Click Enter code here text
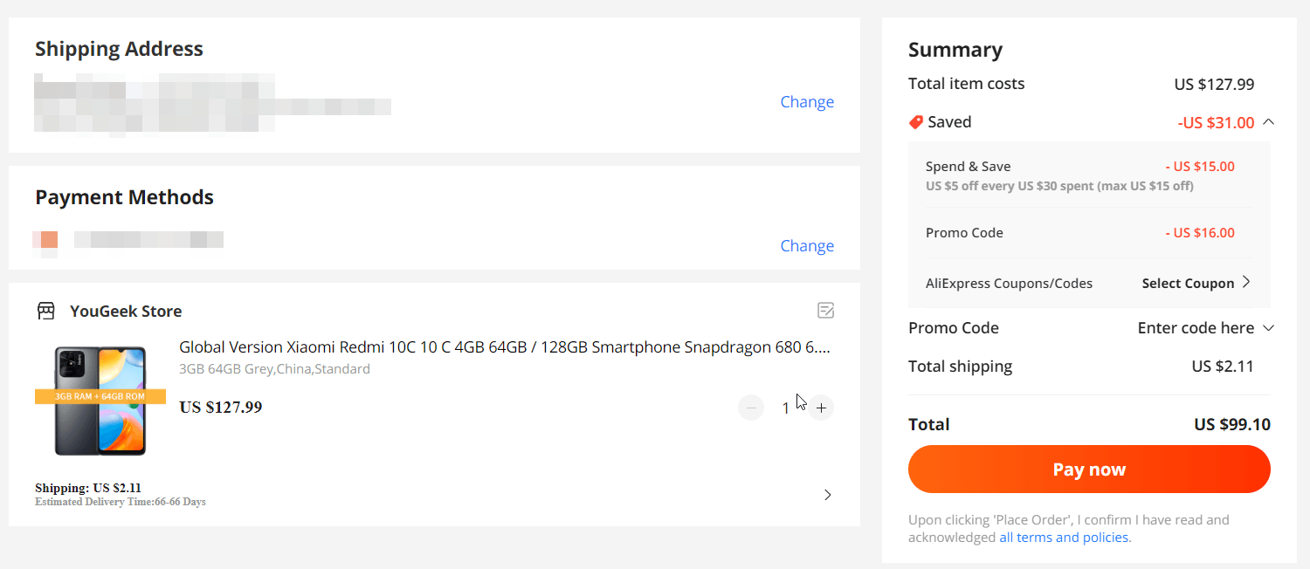 tap(1196, 328)
